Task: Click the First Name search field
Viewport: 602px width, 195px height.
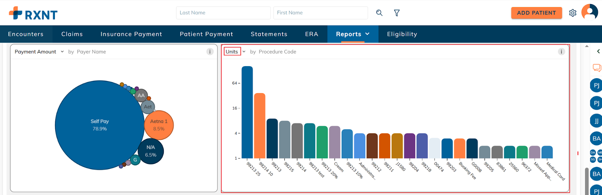Action: pyautogui.click(x=320, y=13)
